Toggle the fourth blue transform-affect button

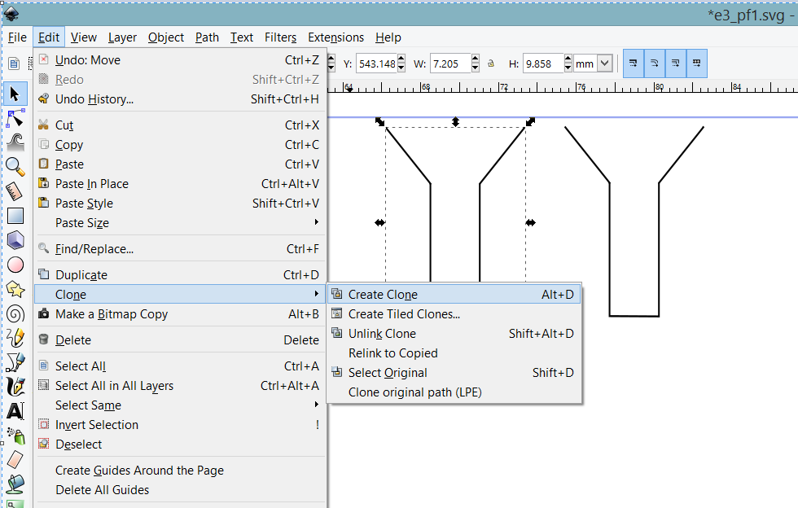(x=696, y=63)
